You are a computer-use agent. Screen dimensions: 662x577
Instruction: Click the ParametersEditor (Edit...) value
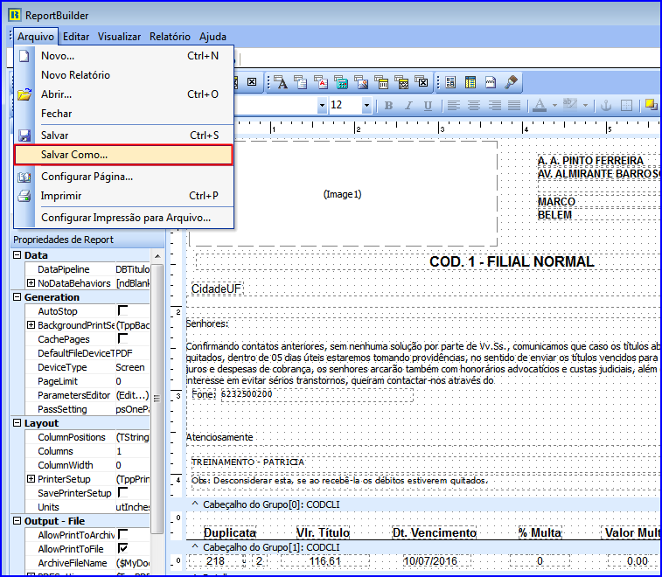[132, 395]
